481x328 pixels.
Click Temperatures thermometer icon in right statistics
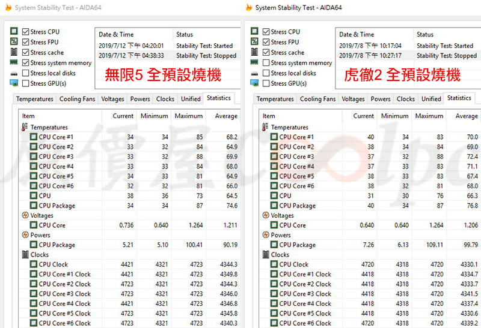[265, 127]
